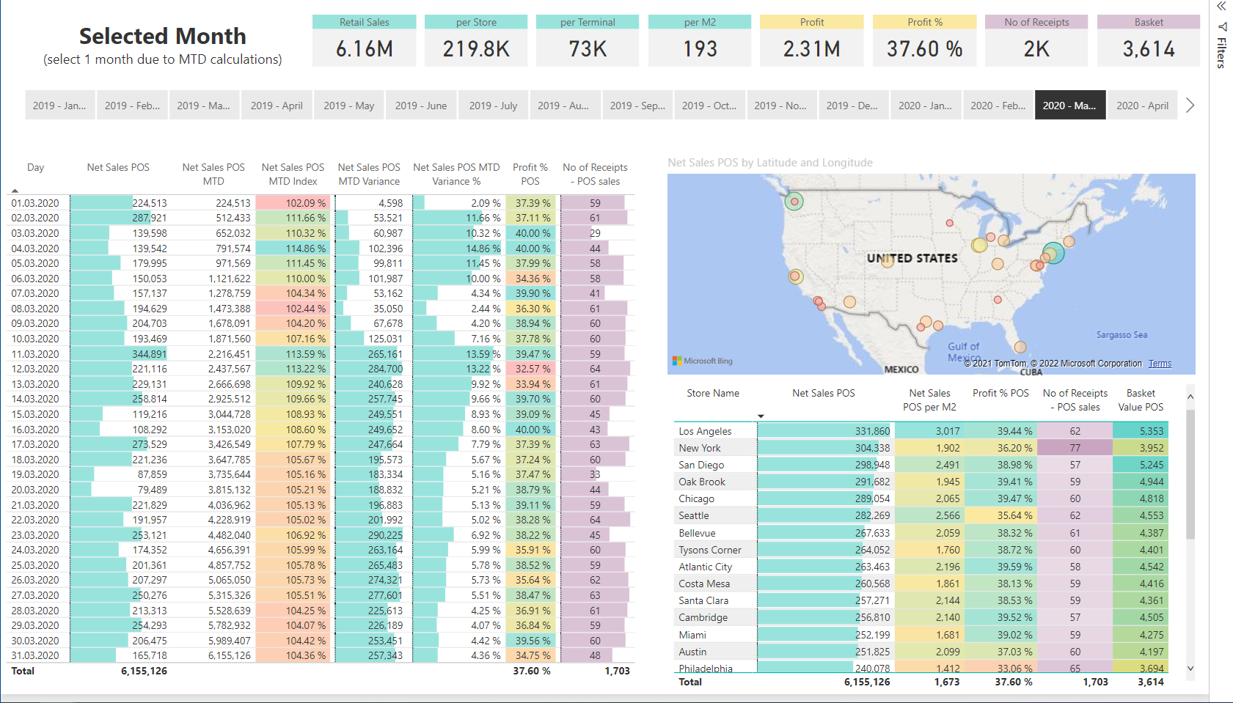Click the Day column sort arrow
The width and height of the screenshot is (1233, 703).
tap(15, 191)
